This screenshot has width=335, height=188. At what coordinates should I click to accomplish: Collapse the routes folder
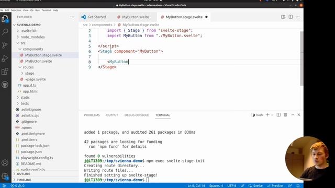(46, 67)
